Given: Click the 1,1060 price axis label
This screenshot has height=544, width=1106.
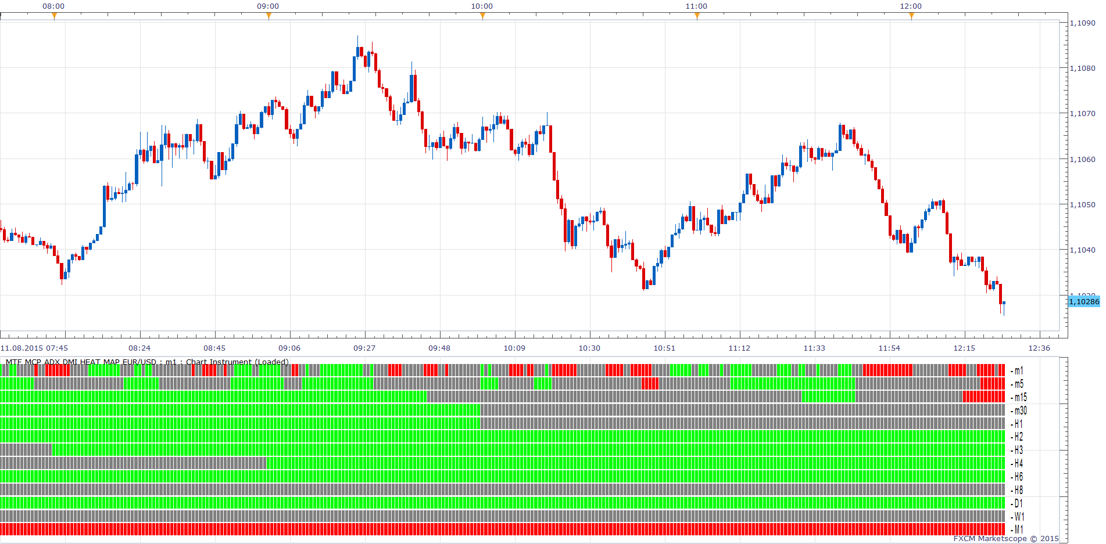Looking at the screenshot, I should click(1083, 160).
